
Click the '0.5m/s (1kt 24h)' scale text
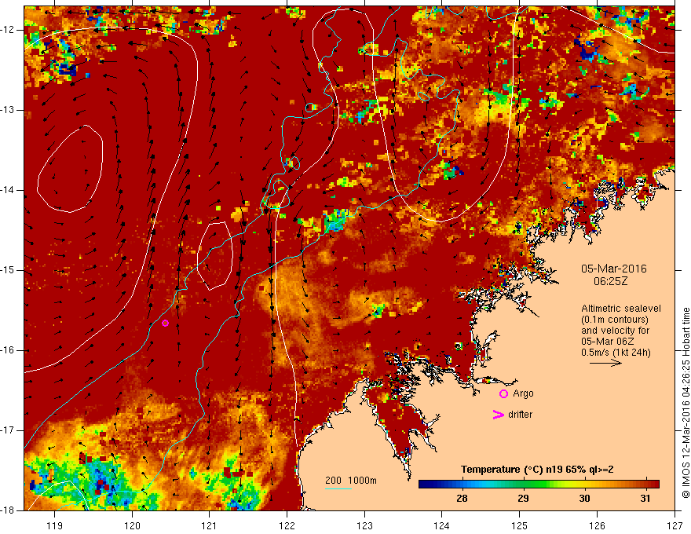coord(616,353)
